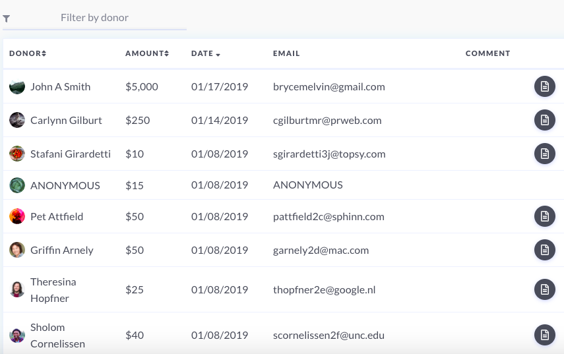Open comment icon for Carlynn Gilburt
Viewport: 564px width, 354px height.
[x=545, y=120]
